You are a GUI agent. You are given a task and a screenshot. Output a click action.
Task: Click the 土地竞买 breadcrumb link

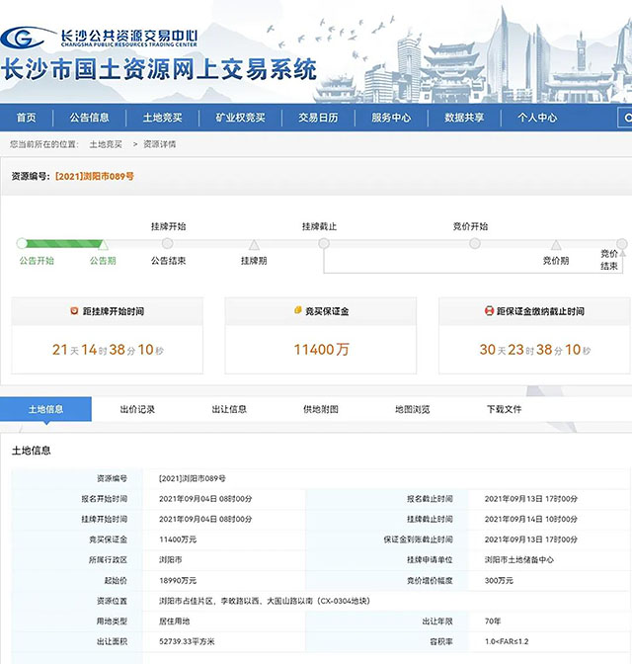click(x=106, y=144)
